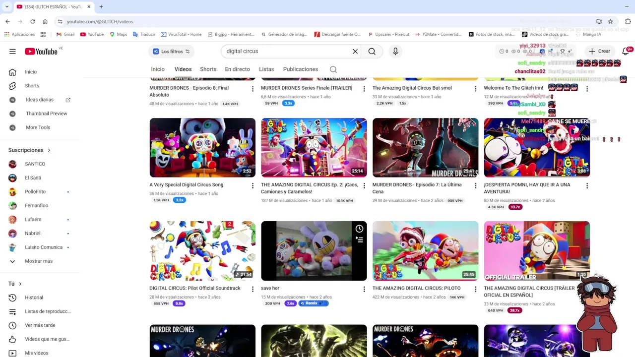Switch to the En directo tab
Image resolution: width=635 pixels, height=357 pixels.
point(237,69)
